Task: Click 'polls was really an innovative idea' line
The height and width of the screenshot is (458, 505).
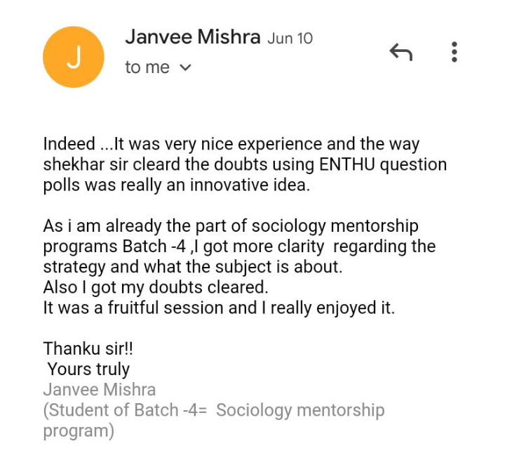Action: [x=177, y=185]
